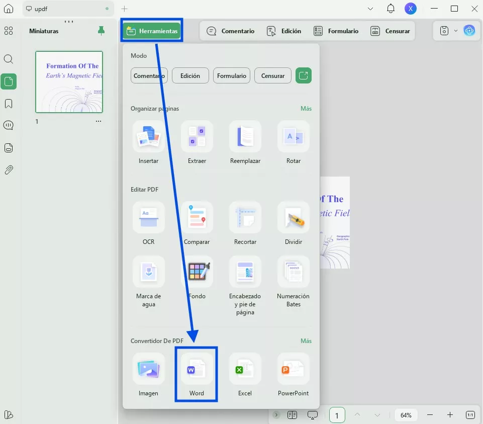
Task: Edit the page number field
Action: pyautogui.click(x=337, y=415)
